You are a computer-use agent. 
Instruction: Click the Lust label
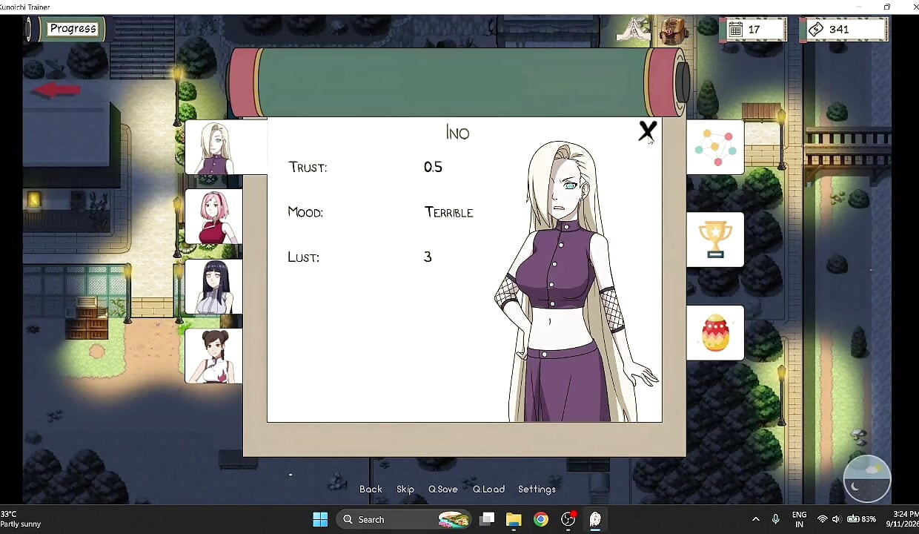303,257
